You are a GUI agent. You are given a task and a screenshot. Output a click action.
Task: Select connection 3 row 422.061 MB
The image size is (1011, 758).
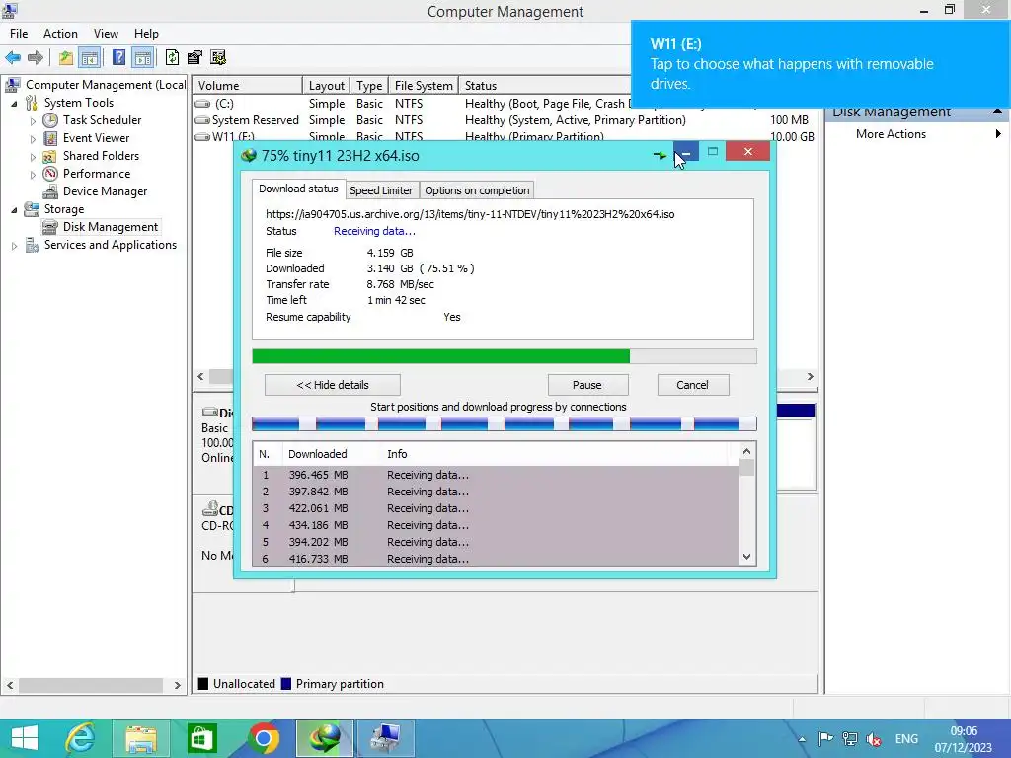(x=496, y=508)
